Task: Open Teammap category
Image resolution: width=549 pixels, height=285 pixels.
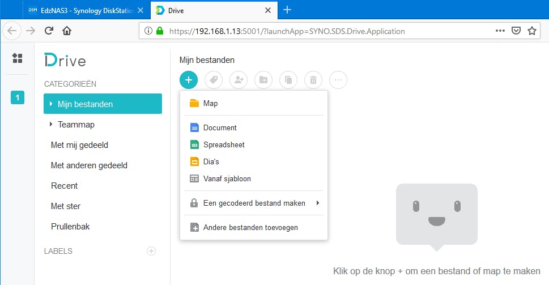Action: pos(103,124)
